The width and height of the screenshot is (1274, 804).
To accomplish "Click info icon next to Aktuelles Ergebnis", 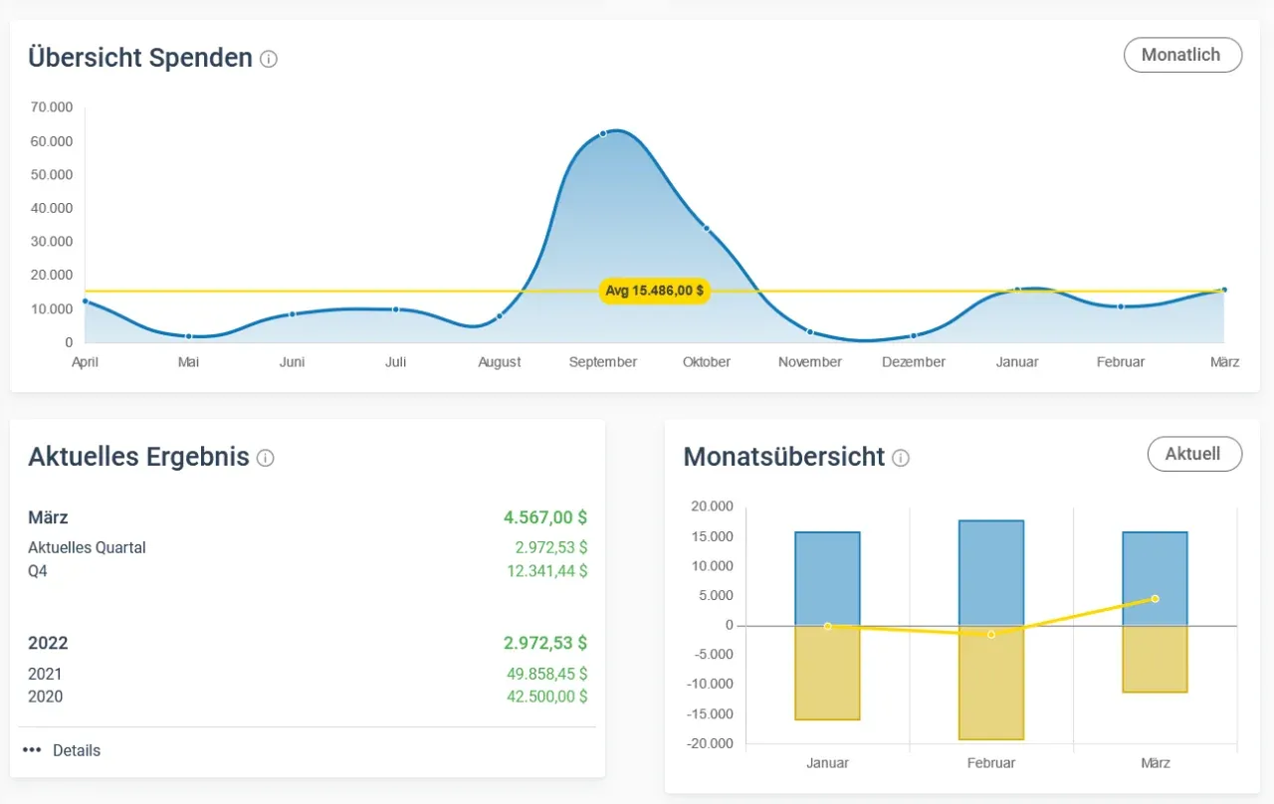I will coord(265,458).
